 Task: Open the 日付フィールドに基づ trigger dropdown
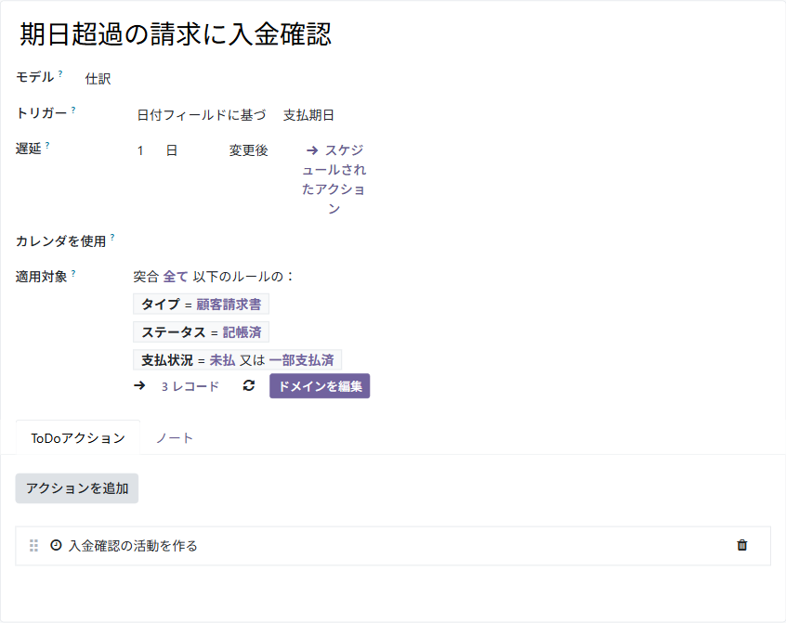(202, 115)
